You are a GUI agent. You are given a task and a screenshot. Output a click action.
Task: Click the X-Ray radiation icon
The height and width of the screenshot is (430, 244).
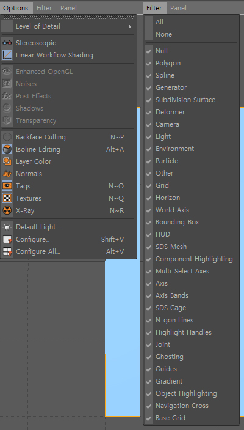coord(7,210)
